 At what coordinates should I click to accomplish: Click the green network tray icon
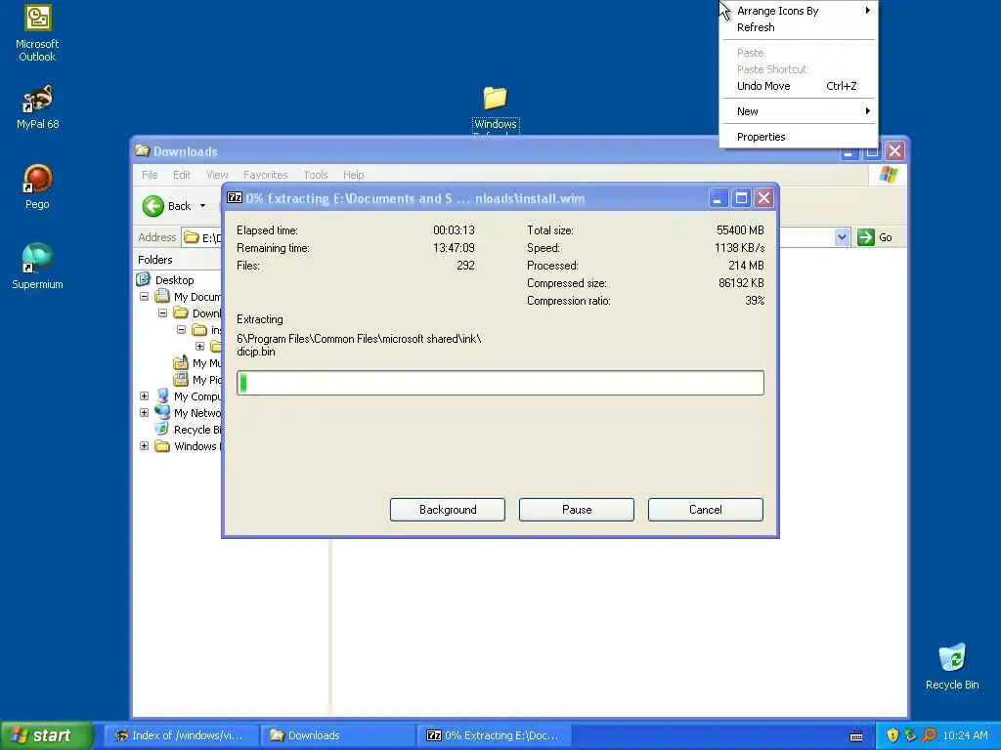click(x=910, y=735)
